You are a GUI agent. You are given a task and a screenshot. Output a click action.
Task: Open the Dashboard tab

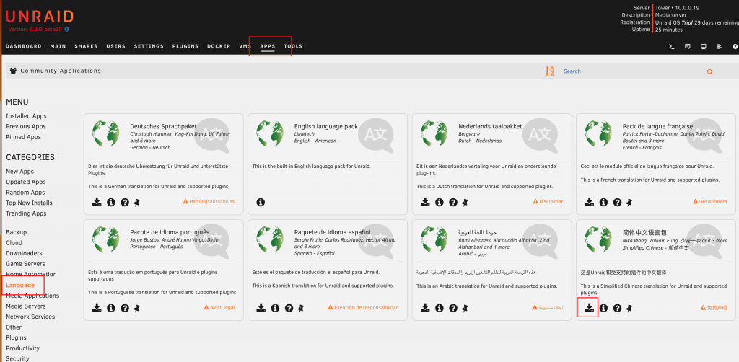tap(24, 46)
